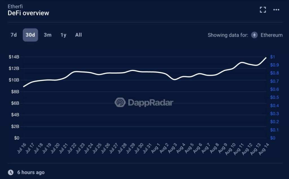This screenshot has width=289, height=179.
Task: Click the fullscreen expand icon
Action: pos(263,10)
